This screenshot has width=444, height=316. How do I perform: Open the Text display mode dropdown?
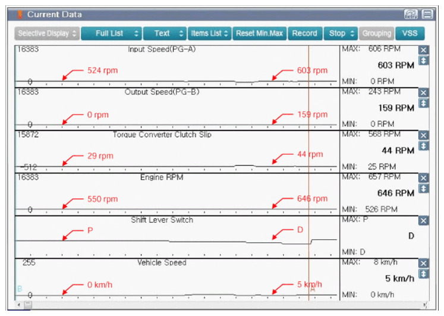coord(165,33)
